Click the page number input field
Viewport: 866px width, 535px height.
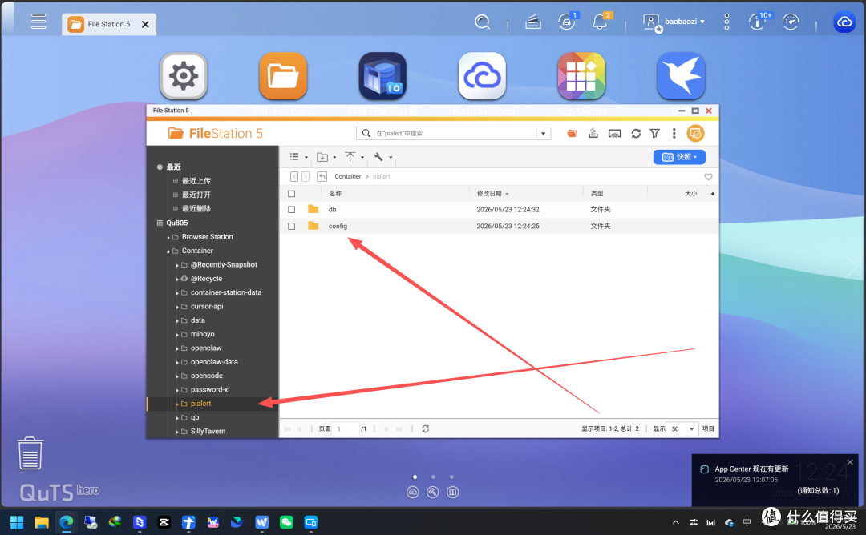pos(345,429)
